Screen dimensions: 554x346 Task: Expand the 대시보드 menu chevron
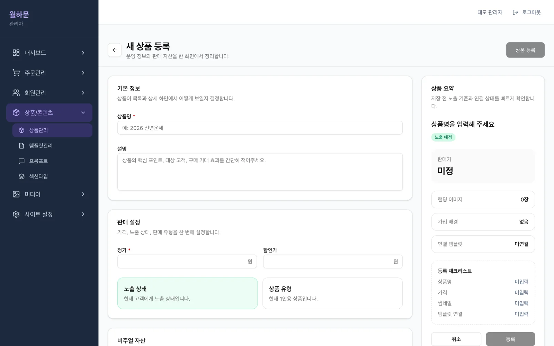tap(83, 53)
